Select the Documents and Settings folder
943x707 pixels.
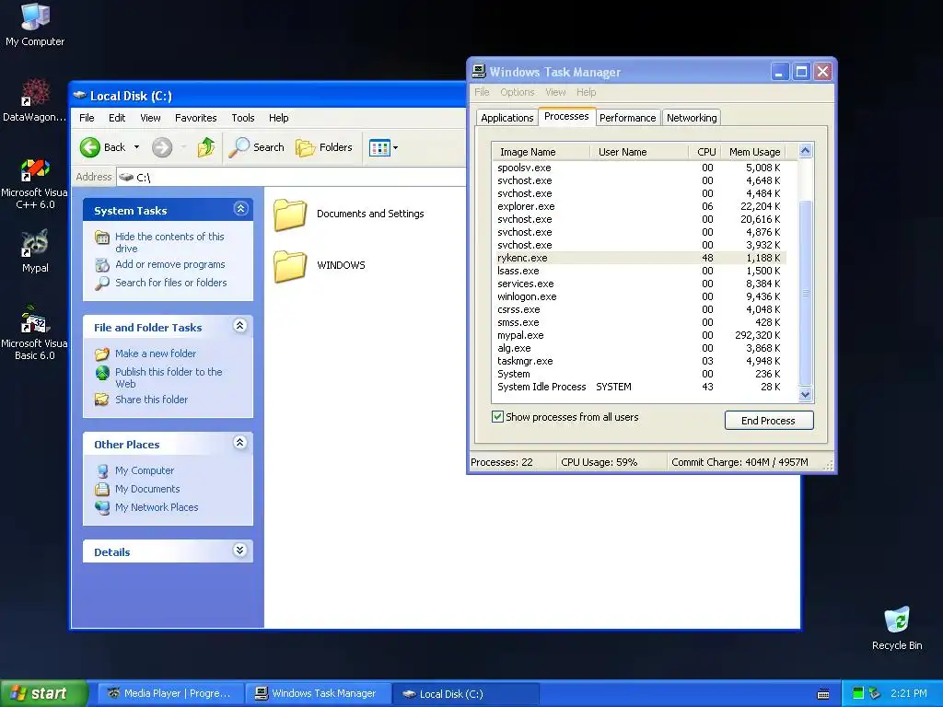coord(349,214)
